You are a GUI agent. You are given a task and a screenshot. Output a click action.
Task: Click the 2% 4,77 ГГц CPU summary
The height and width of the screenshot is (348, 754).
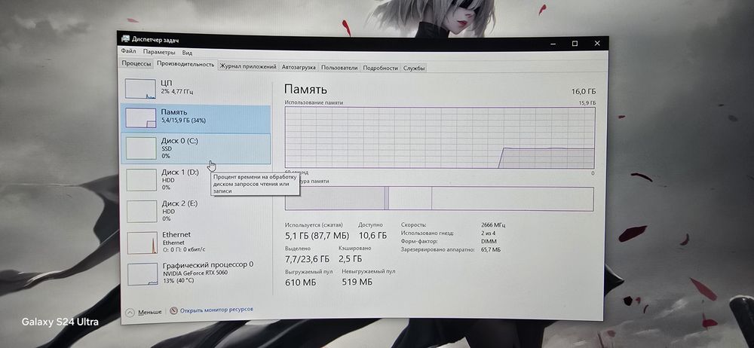[177, 91]
